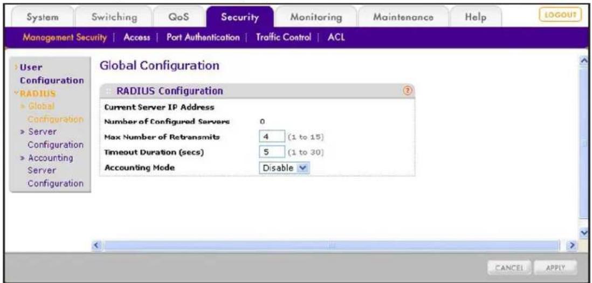Screen dimensions: 592x283
Task: Click the APPLY button
Action: (555, 267)
